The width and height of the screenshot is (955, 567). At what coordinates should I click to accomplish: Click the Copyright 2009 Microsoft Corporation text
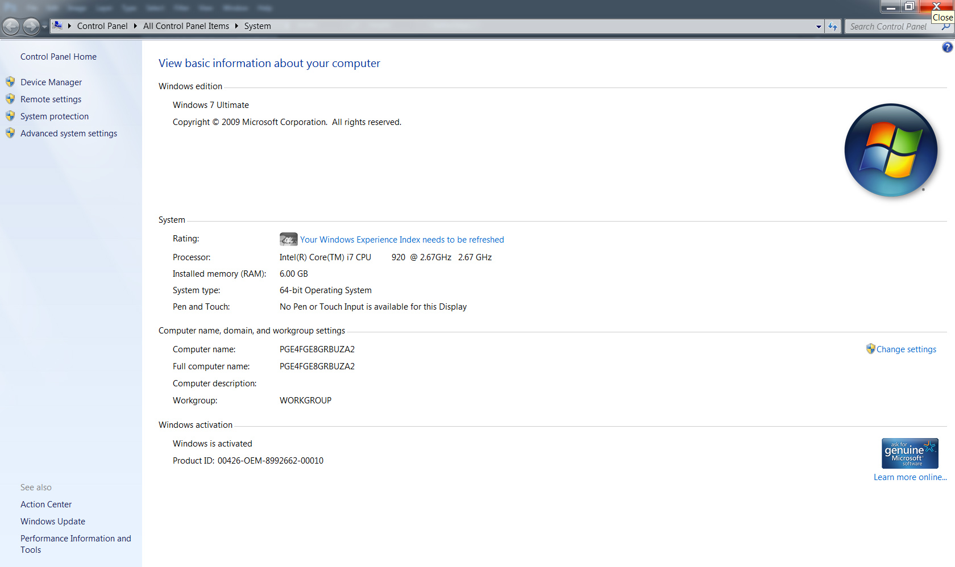pyautogui.click(x=287, y=122)
